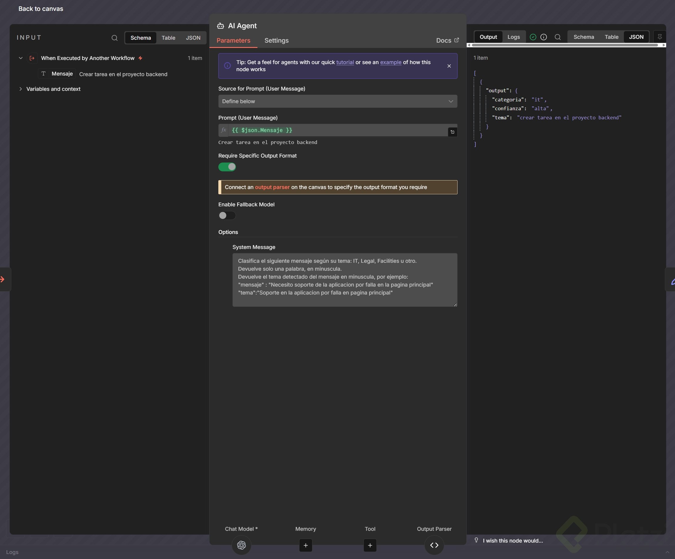675x559 pixels.
Task: Dismiss the tutorial tip banner
Action: point(449,66)
